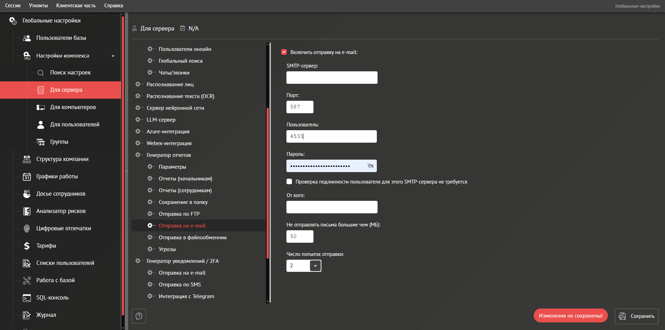Click the SMTP server input field
This screenshot has width=665, height=330.
coord(331,78)
